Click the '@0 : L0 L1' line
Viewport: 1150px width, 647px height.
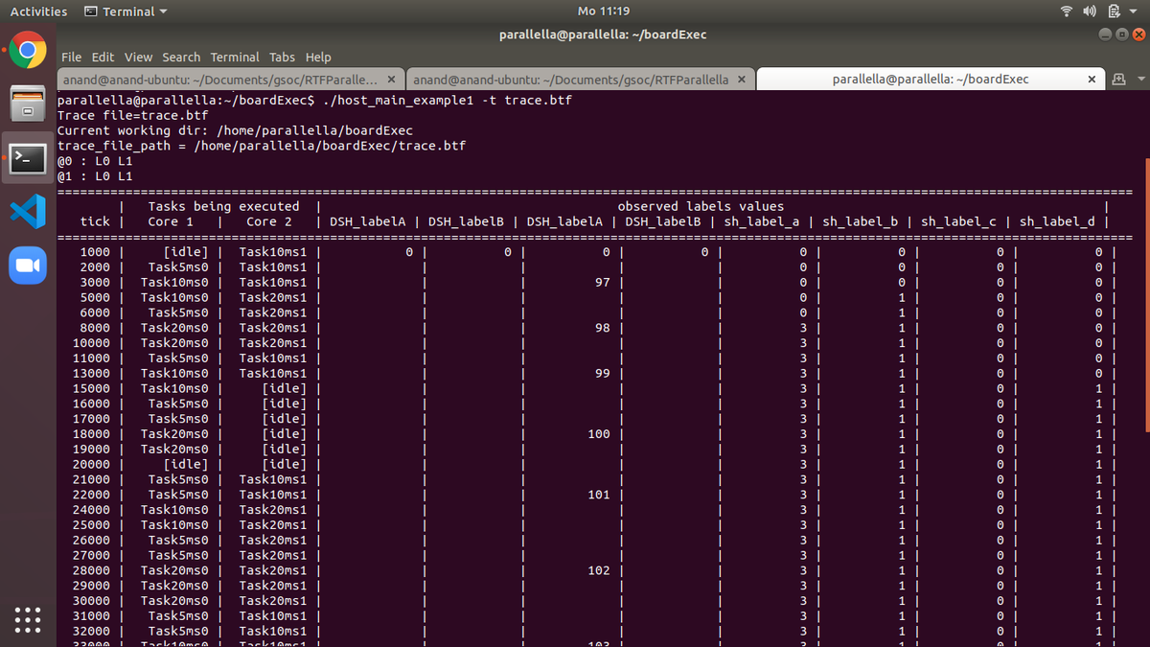click(95, 161)
